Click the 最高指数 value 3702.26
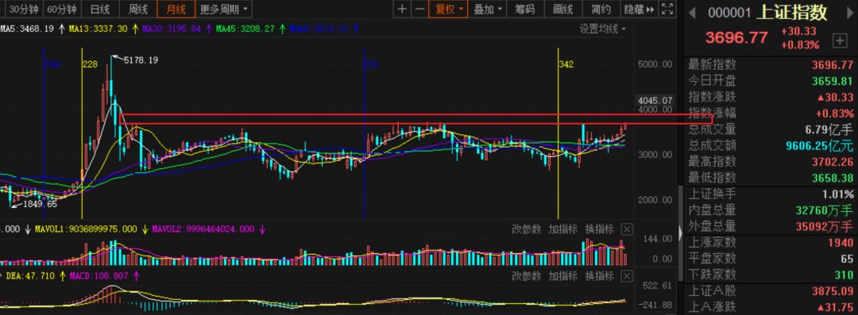 [833, 162]
